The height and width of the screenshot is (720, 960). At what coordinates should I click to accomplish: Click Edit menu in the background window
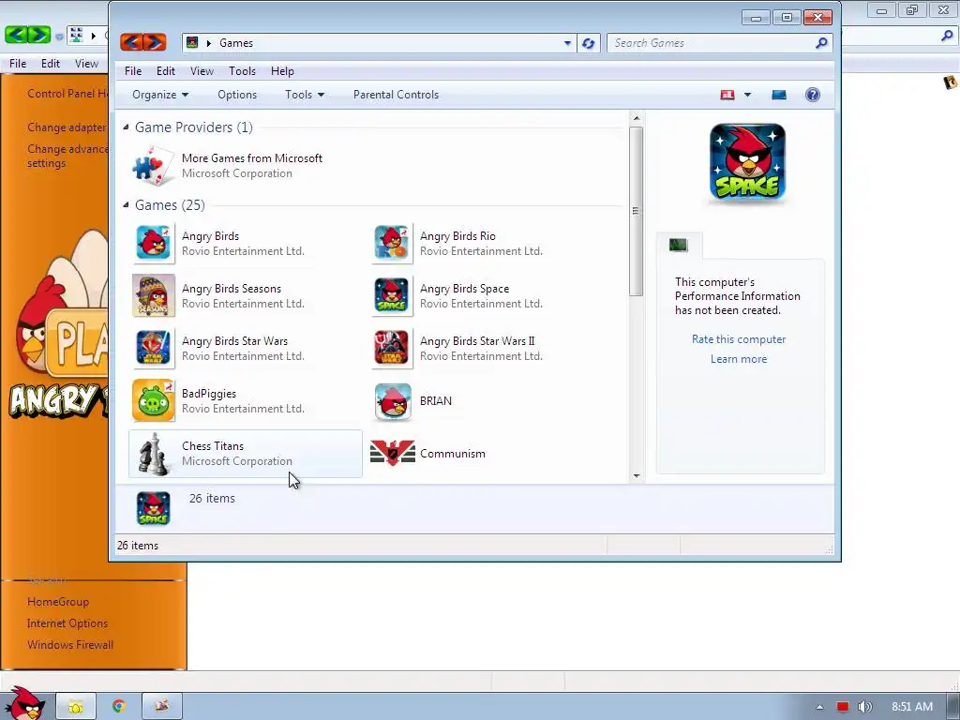click(x=51, y=64)
